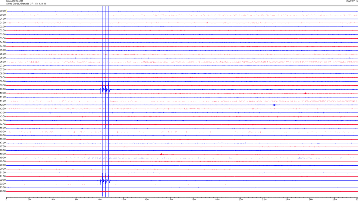358x201 pixels.
Task: Click the 20:00 trace time label
Action: pos(3,165)
